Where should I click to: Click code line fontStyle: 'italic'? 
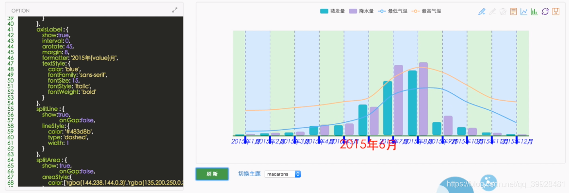69,86
